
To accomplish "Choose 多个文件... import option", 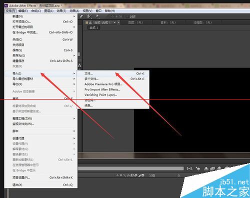I will [113, 79].
